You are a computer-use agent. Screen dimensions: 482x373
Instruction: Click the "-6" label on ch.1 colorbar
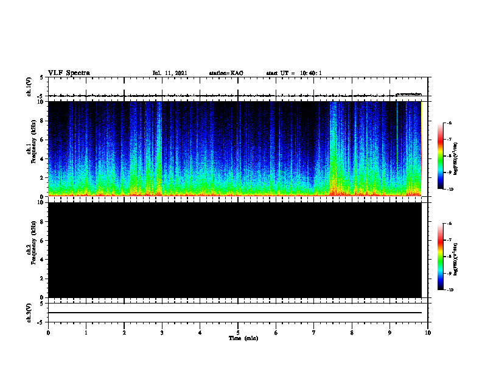click(x=449, y=123)
